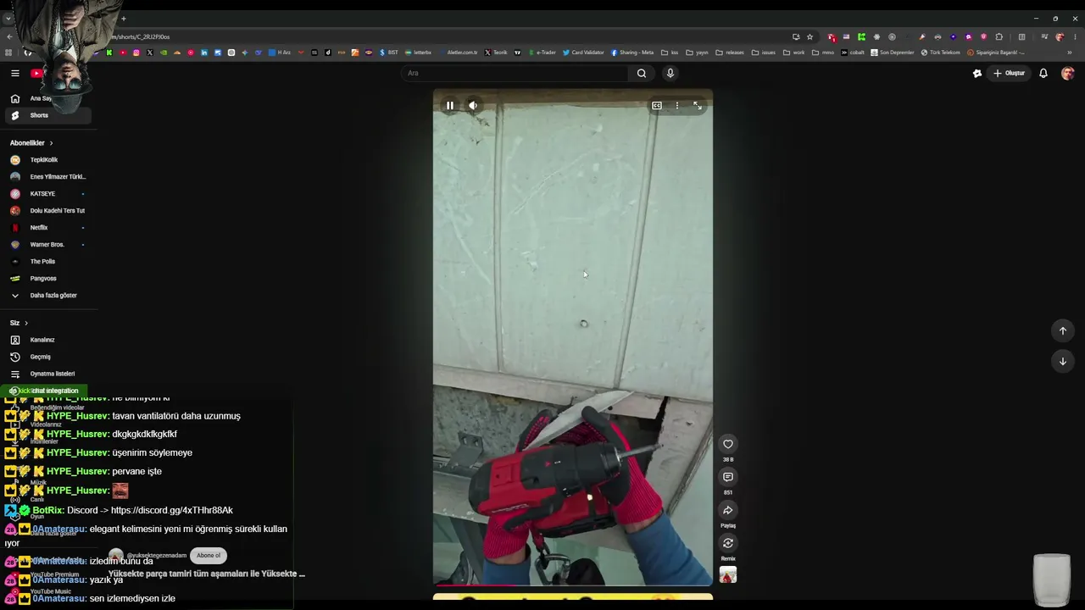Start voice search with the microphone
Screen dimensions: 1085x610
click(x=670, y=74)
